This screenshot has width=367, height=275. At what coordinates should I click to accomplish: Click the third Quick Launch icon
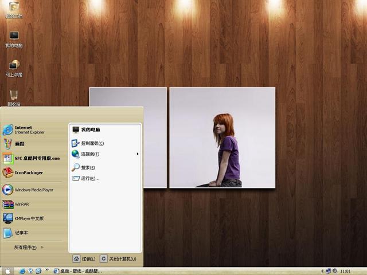coord(38,271)
